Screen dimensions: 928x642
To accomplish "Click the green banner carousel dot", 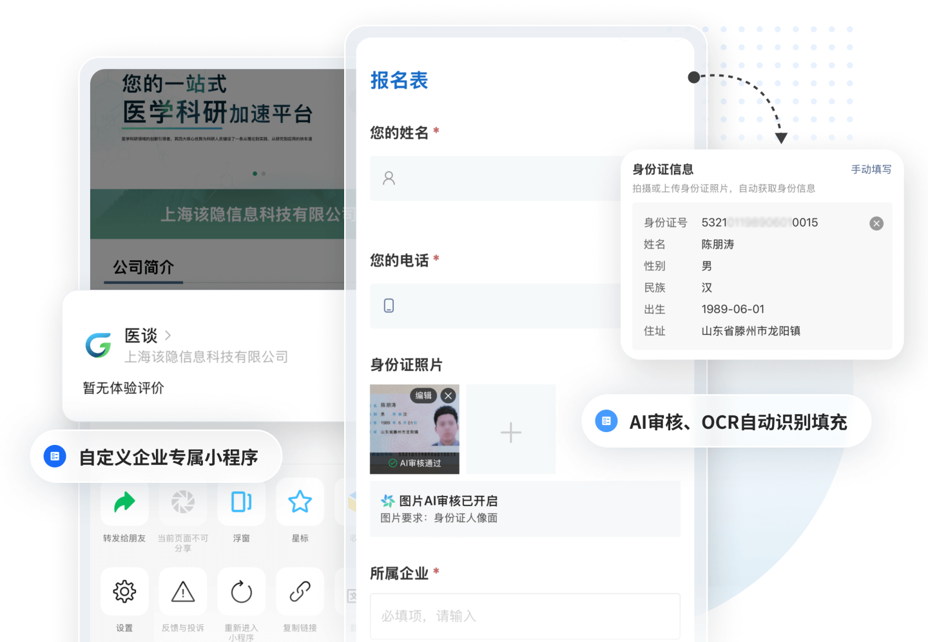I will pyautogui.click(x=255, y=173).
